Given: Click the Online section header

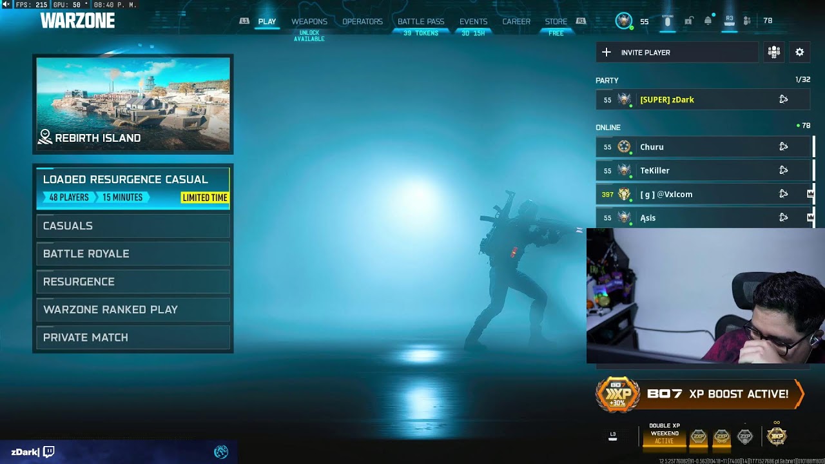Looking at the screenshot, I should point(608,128).
